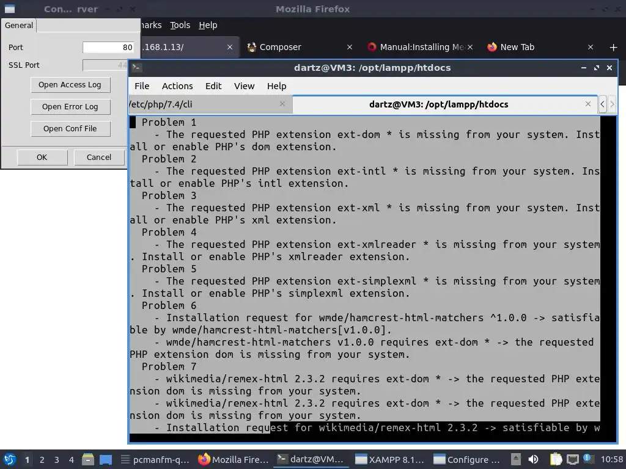Switch to workspace 4 in the pager
The image size is (626, 469).
click(72, 459)
